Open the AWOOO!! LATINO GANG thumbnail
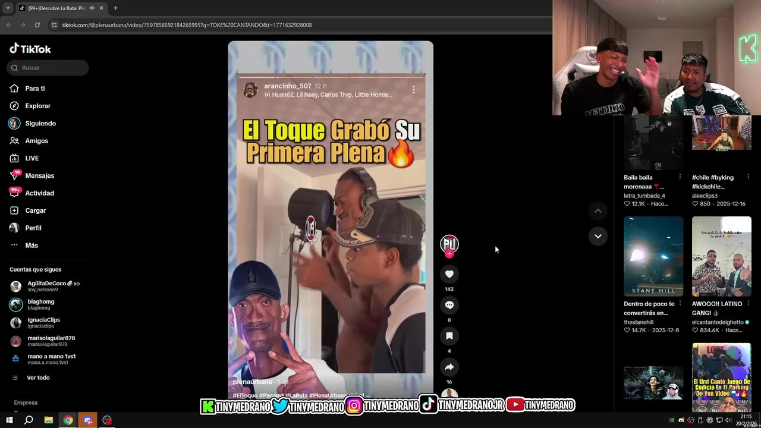Screen dimensions: 761x428 722,256
